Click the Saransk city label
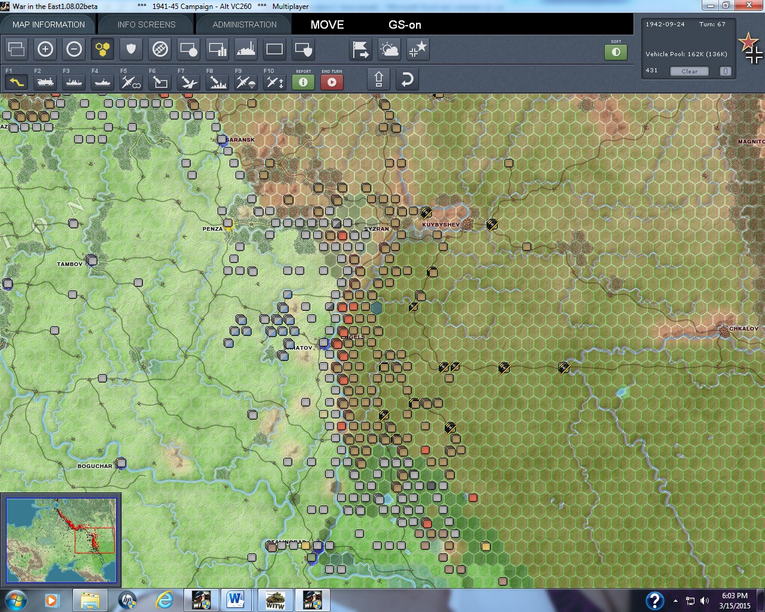Screen dimensions: 765x612 coord(241,140)
